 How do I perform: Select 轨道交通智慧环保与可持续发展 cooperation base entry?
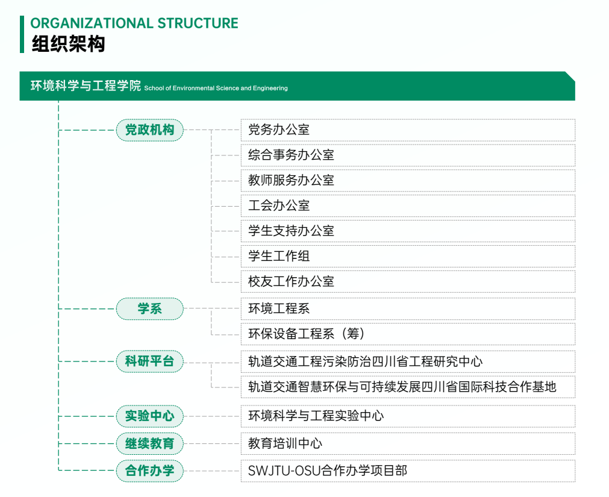408,387
